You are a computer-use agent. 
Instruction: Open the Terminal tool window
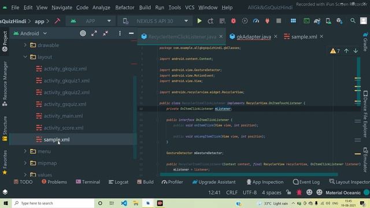[88, 182]
